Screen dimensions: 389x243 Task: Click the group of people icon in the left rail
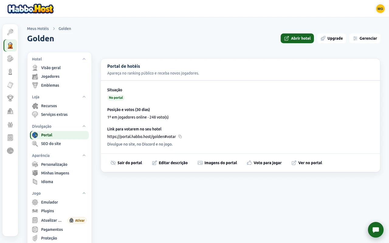(10, 111)
